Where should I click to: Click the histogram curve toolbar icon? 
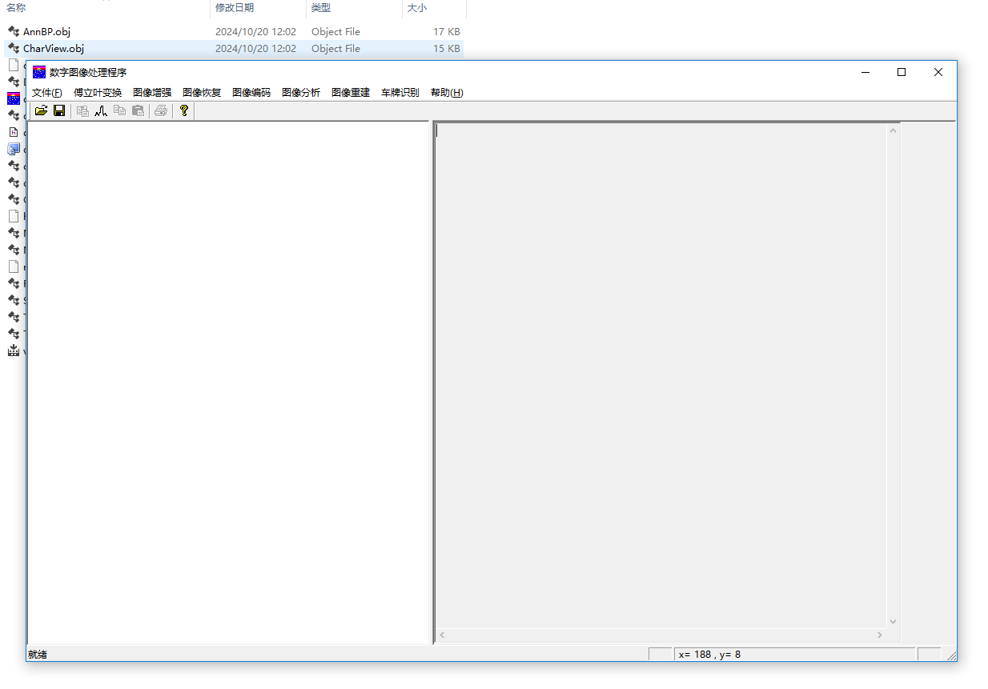point(101,110)
